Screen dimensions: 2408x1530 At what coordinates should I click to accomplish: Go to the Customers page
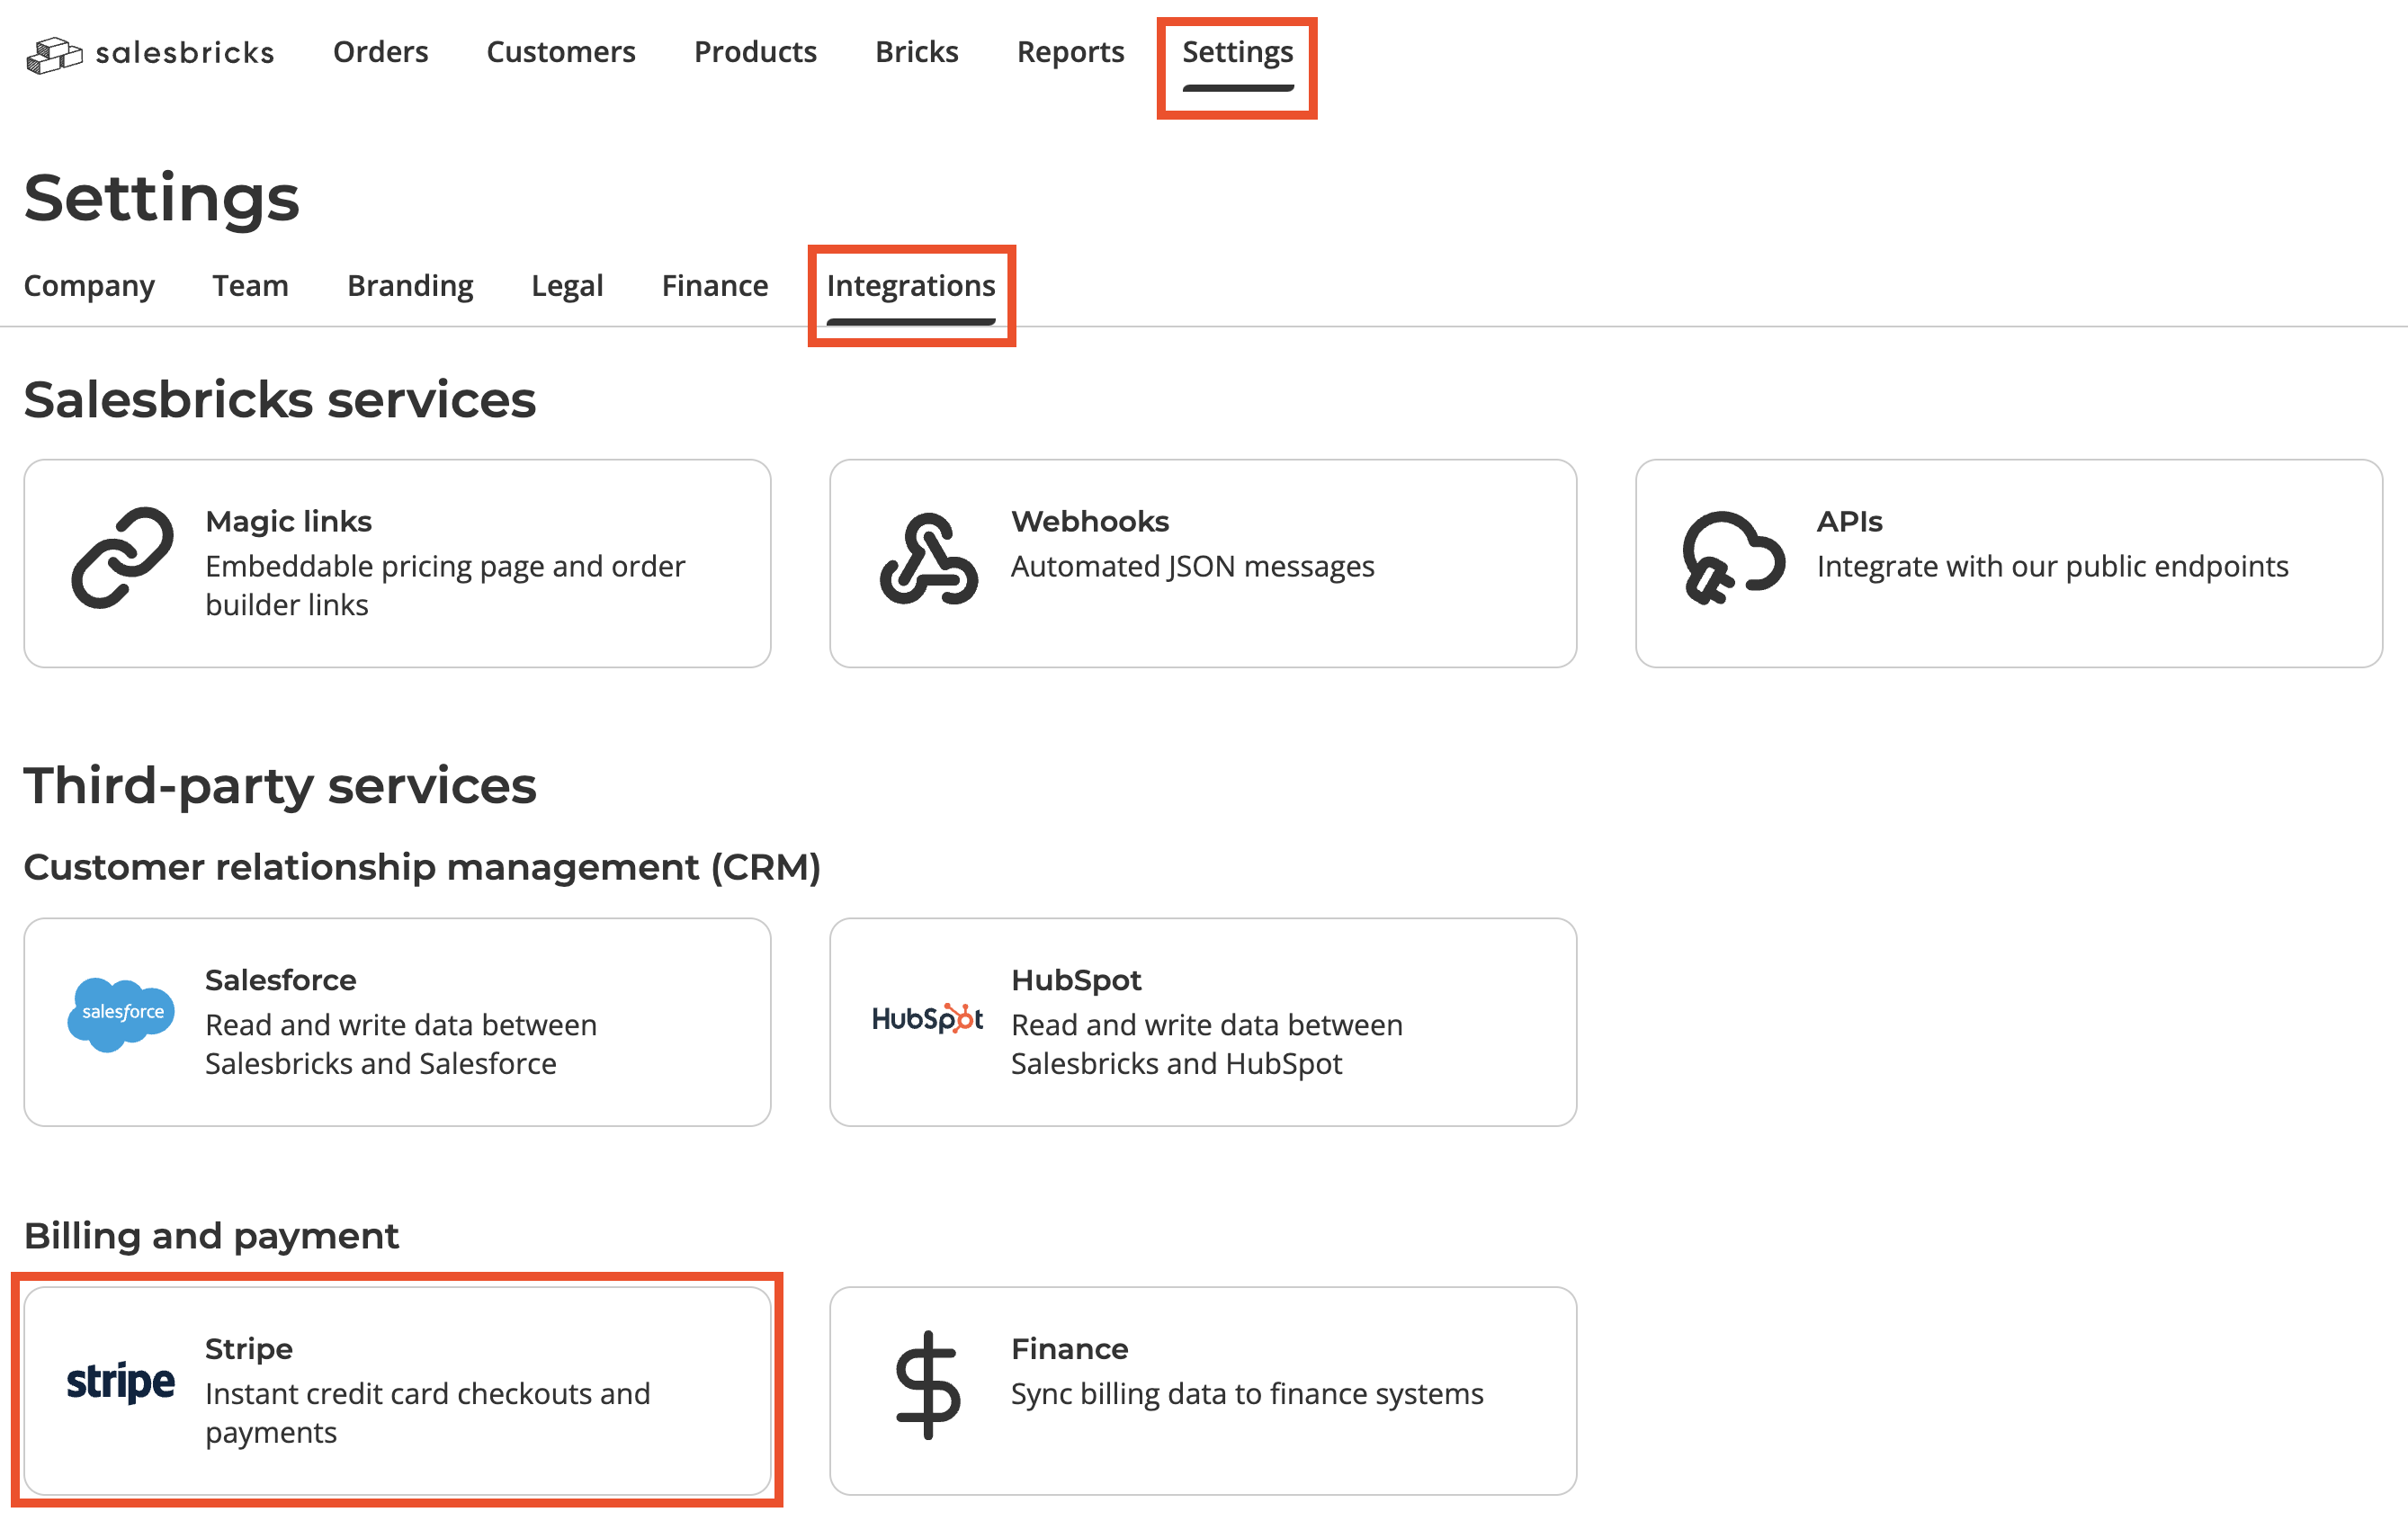tap(560, 52)
